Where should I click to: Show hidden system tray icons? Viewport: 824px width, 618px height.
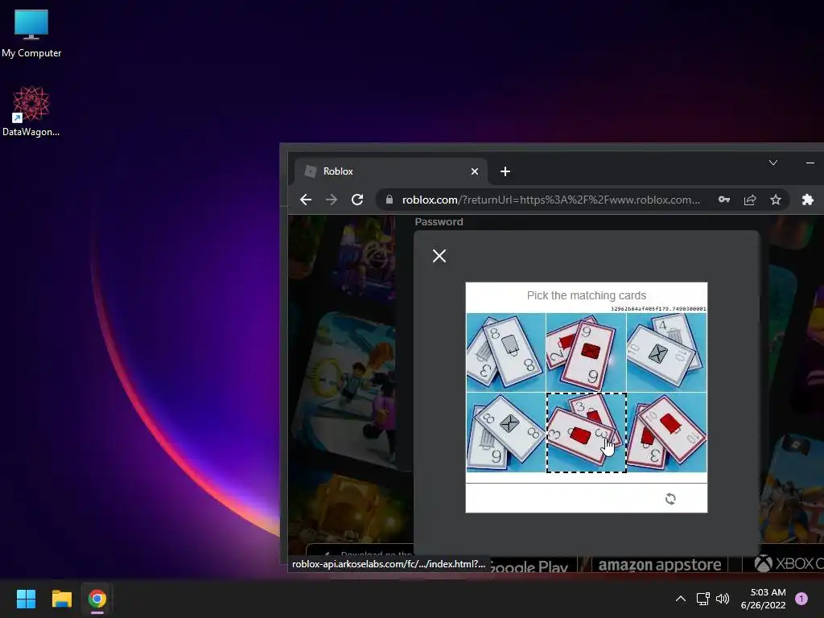pyautogui.click(x=681, y=599)
